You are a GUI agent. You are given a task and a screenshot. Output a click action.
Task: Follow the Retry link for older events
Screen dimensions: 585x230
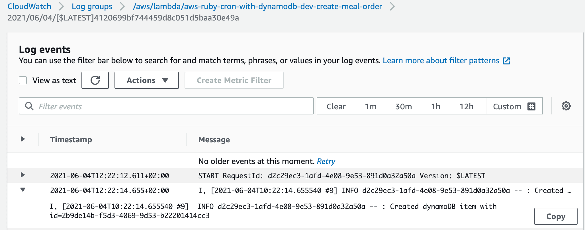(x=326, y=161)
